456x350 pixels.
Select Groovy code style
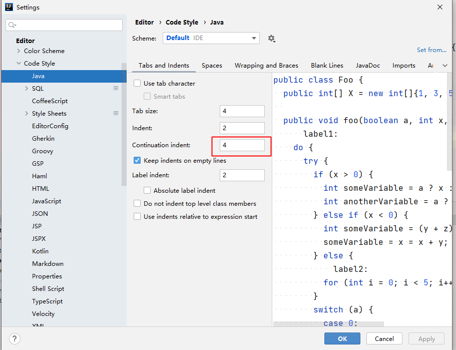point(43,151)
